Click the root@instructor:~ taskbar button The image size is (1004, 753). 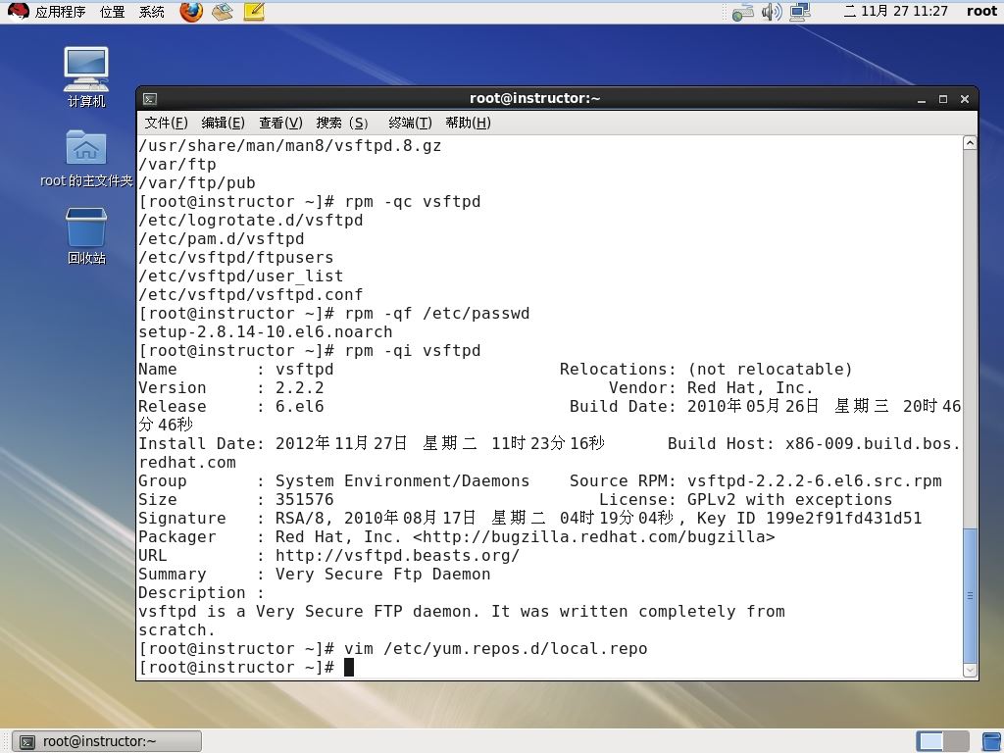pyautogui.click(x=108, y=741)
